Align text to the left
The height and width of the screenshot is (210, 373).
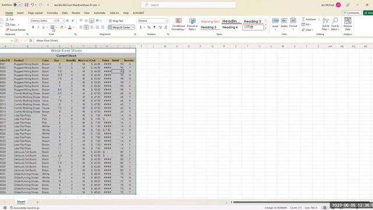(x=81, y=27)
